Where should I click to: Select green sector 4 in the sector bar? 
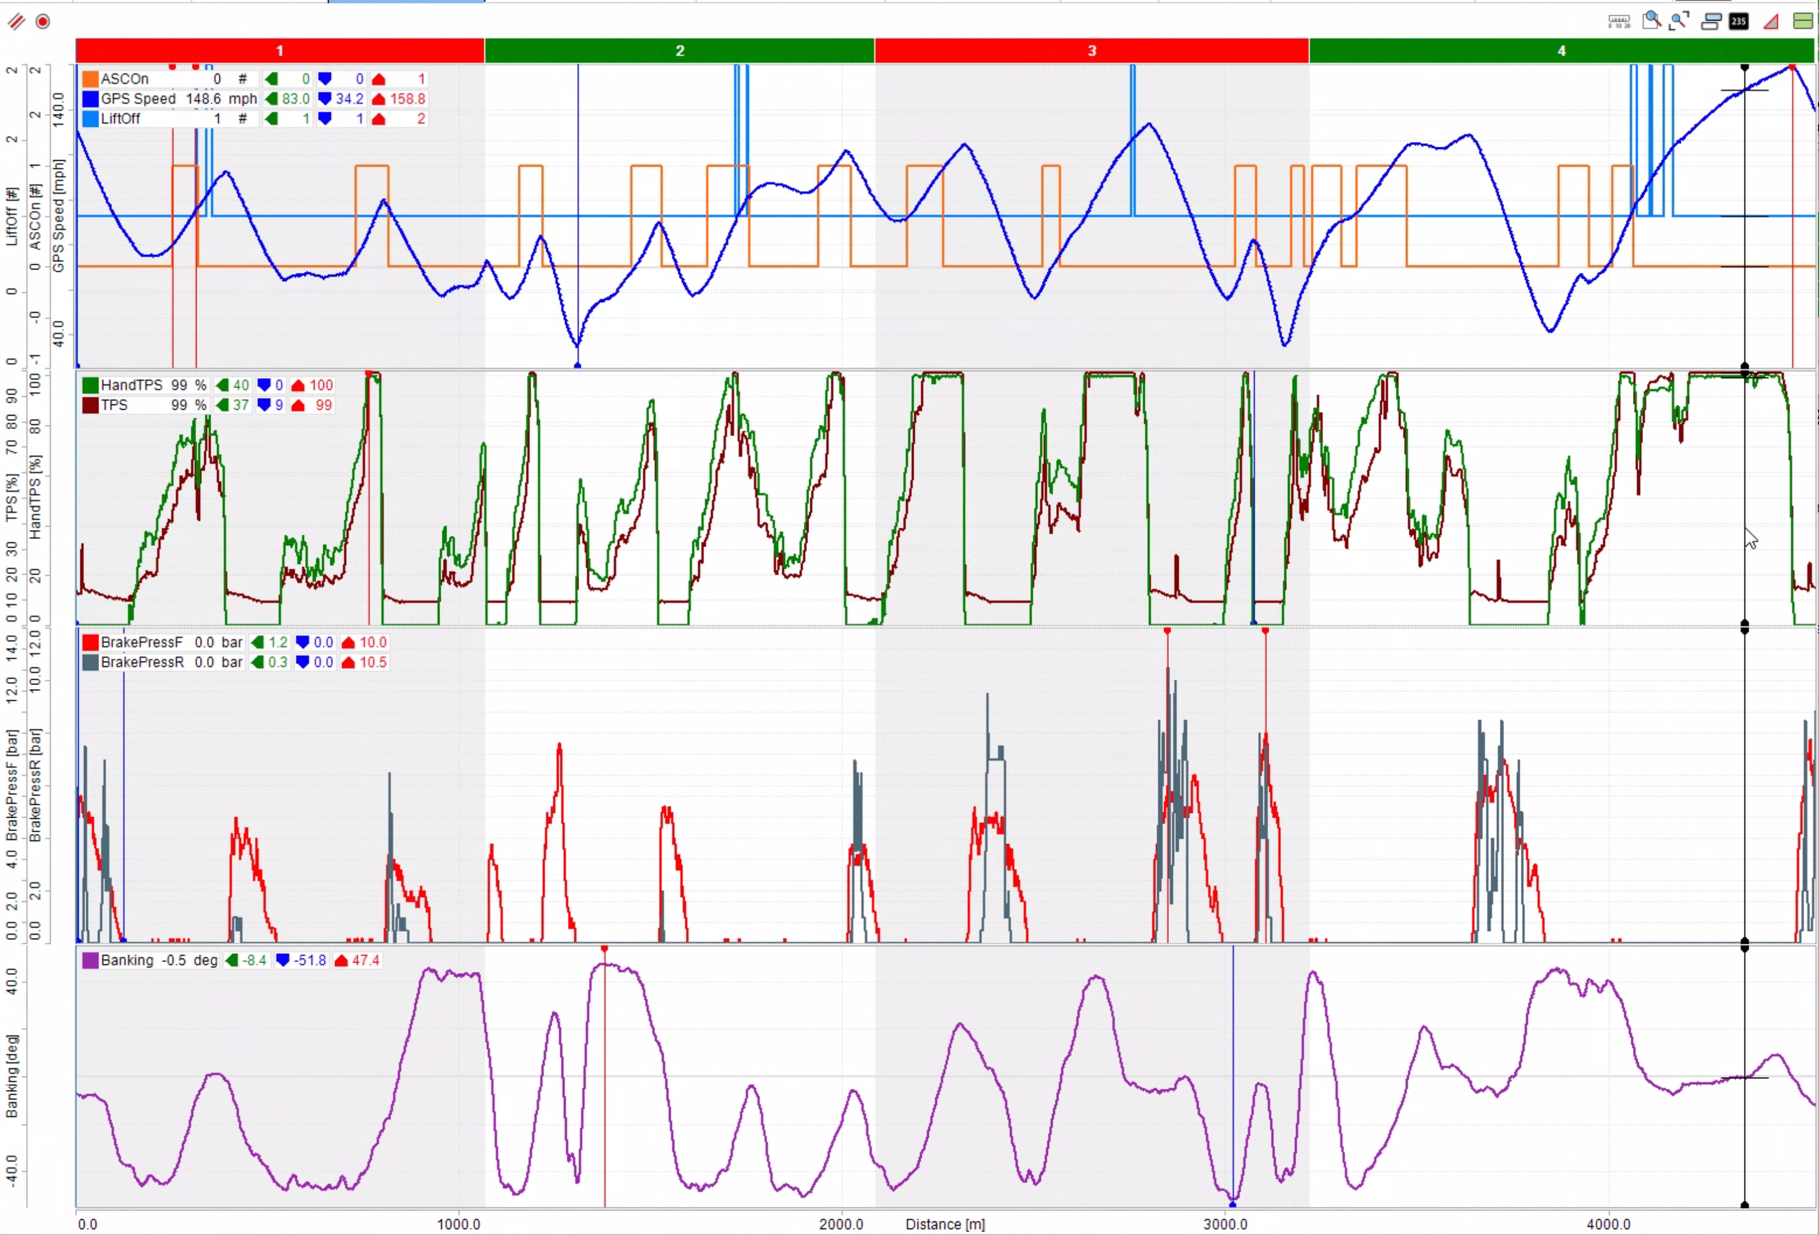tap(1561, 51)
